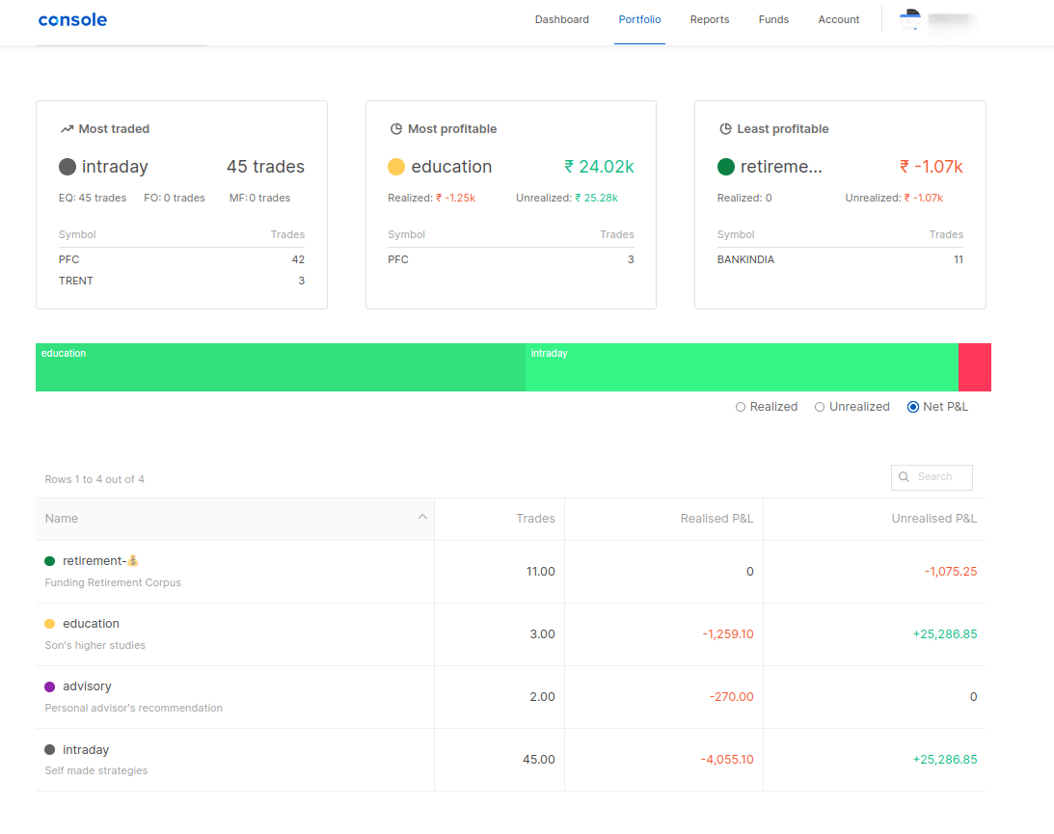The width and height of the screenshot is (1054, 834).
Task: Click the purple advisory tag dot
Action: (52, 686)
